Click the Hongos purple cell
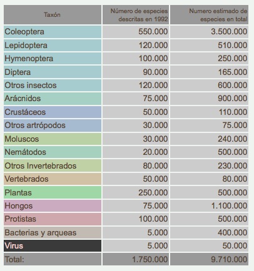 click(x=53, y=206)
